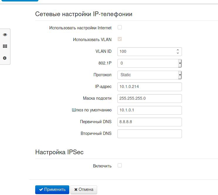Decrease VLAN ID with the down arrow
The width and height of the screenshot is (218, 195).
pyautogui.click(x=178, y=53)
